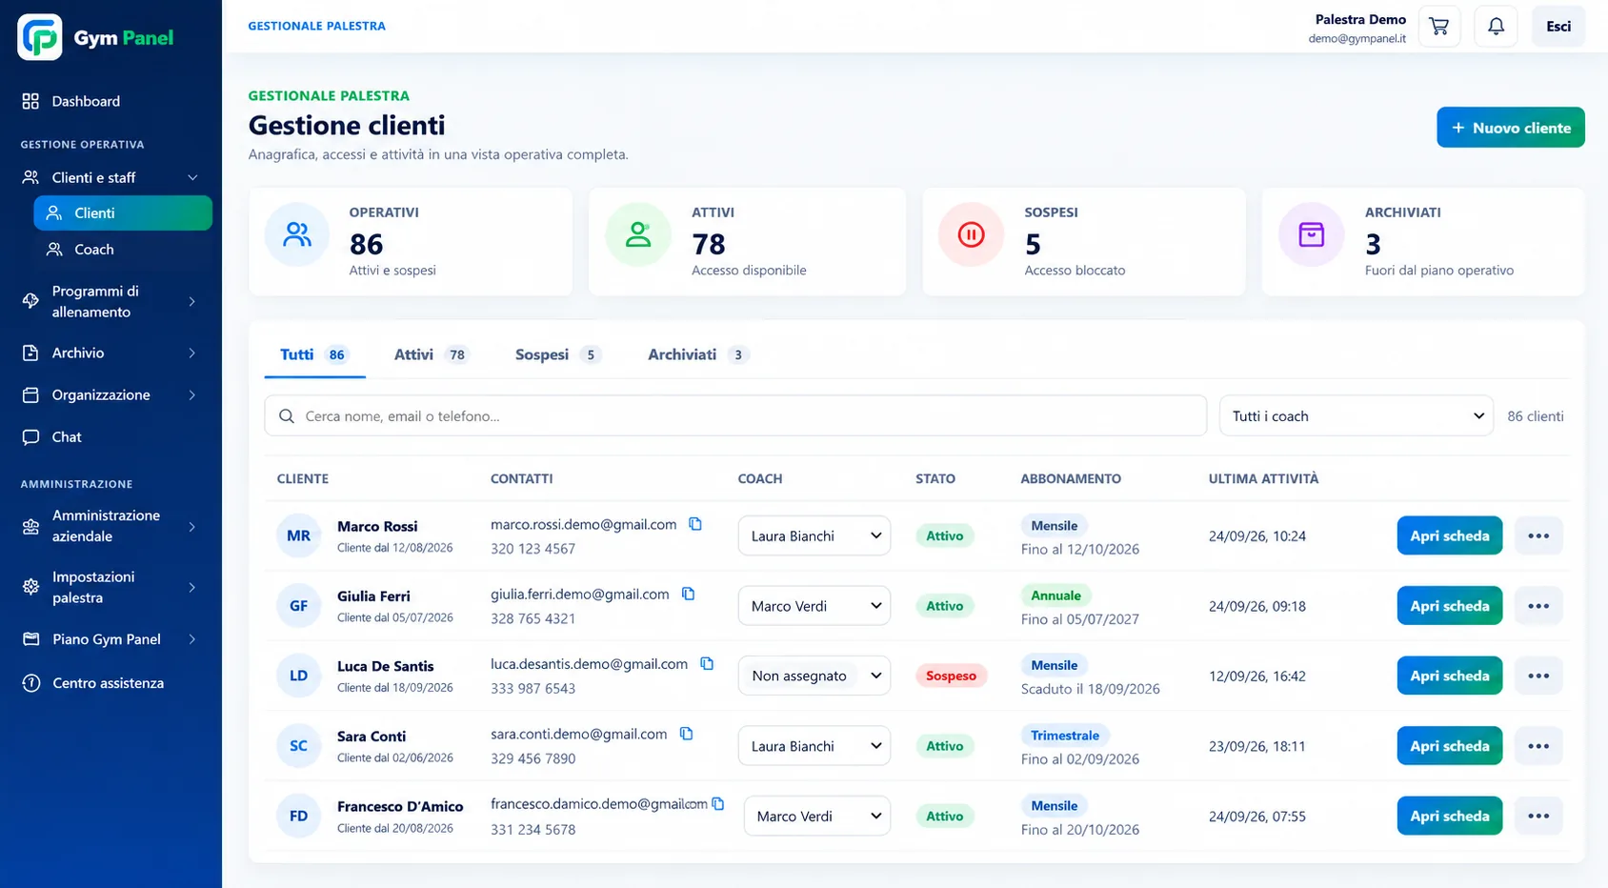Open Non assegnato coach dropdown
Image resolution: width=1608 pixels, height=888 pixels.
814,676
